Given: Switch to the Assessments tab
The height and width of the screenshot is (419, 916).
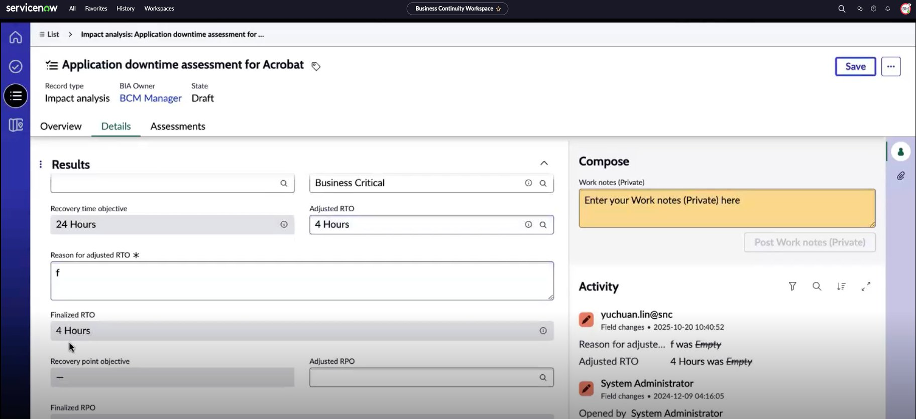Looking at the screenshot, I should 178,126.
